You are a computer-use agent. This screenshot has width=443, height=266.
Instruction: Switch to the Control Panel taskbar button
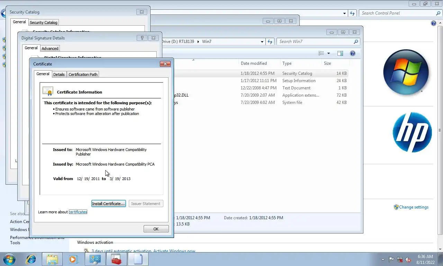pos(95,259)
